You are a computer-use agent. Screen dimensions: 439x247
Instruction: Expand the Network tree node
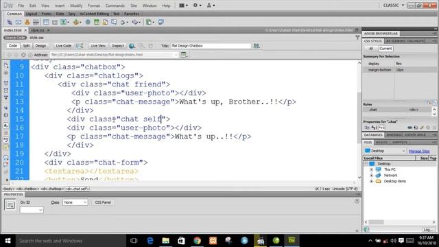pos(372,176)
